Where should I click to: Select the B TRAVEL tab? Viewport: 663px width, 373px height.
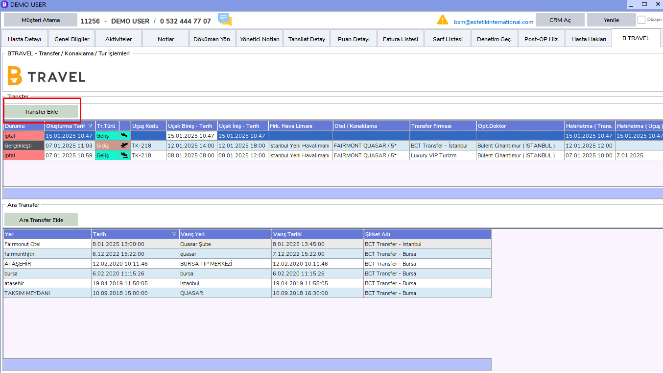pyautogui.click(x=636, y=38)
